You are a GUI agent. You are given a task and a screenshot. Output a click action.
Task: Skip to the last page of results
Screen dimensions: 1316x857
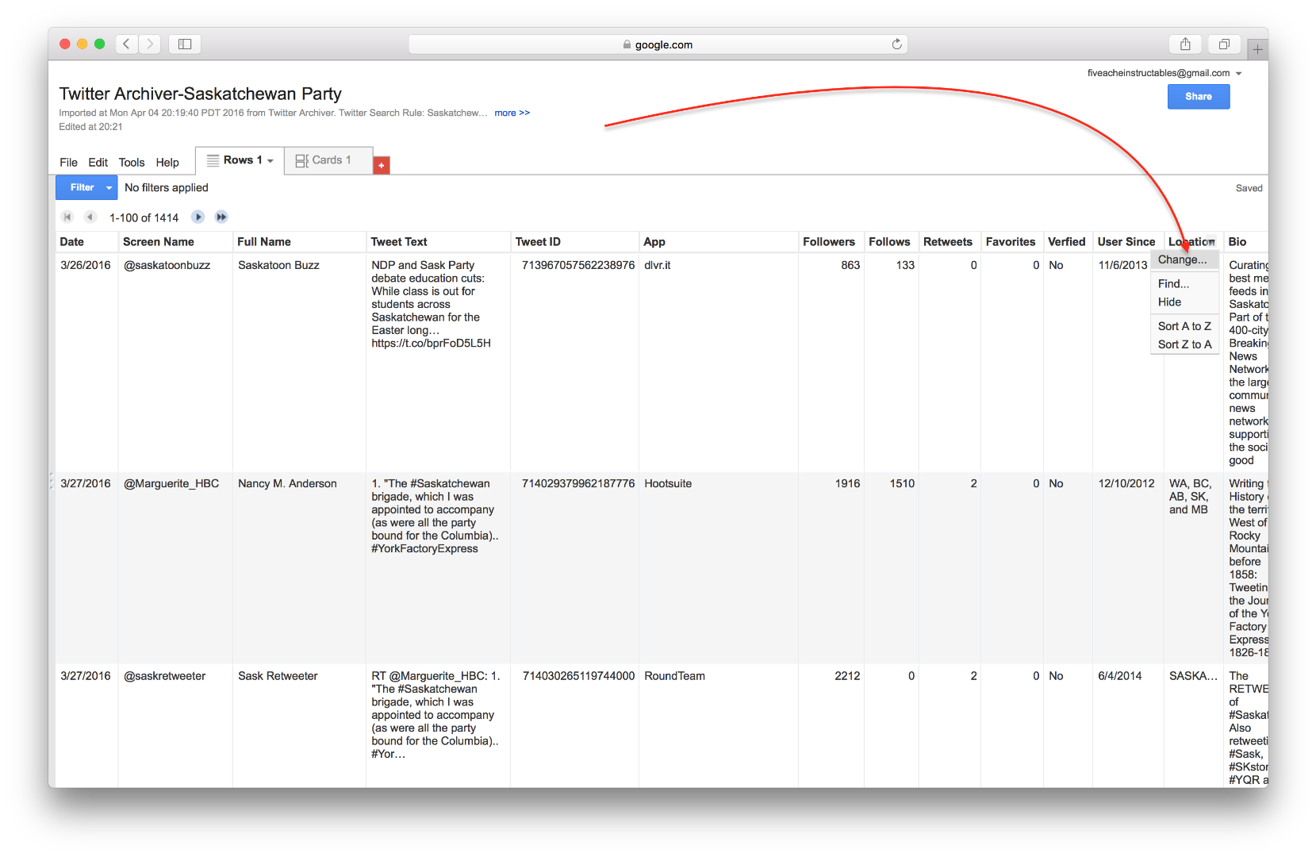pyautogui.click(x=221, y=217)
